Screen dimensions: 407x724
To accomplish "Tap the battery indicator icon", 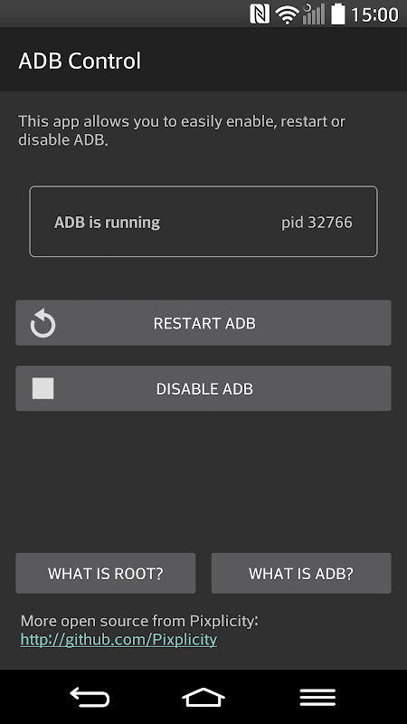I will tap(337, 14).
